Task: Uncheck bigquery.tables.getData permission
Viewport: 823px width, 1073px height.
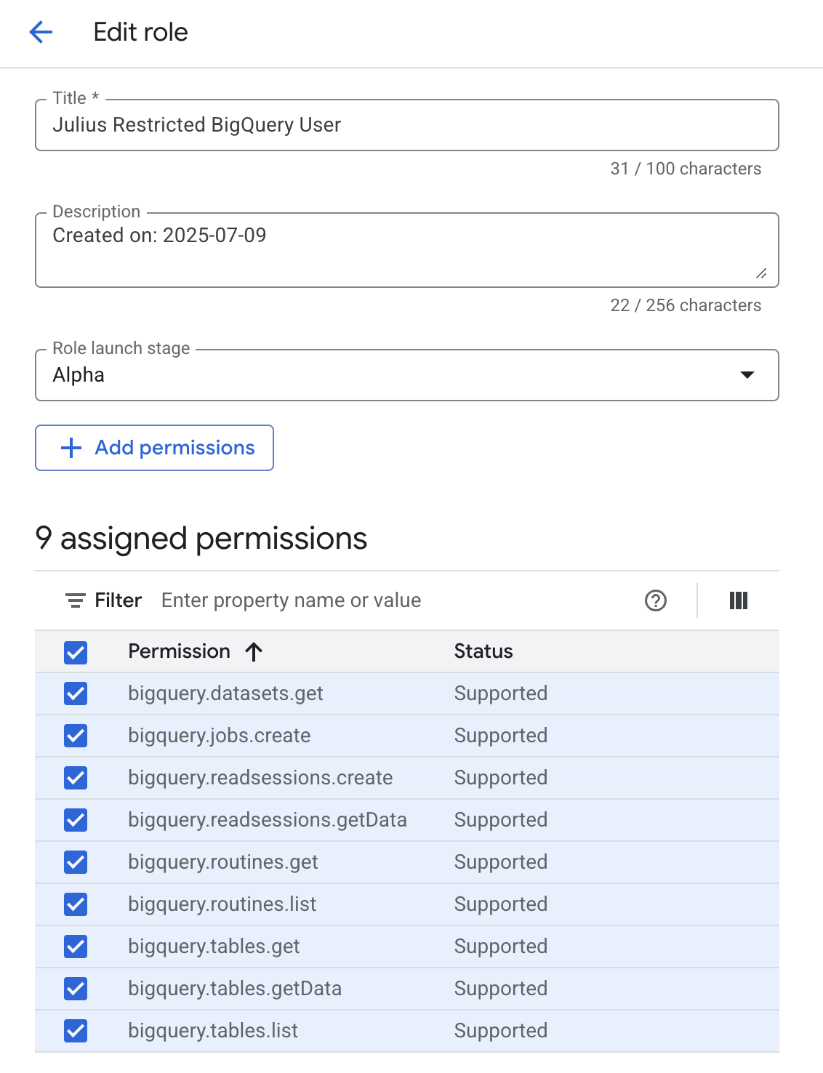Action: [76, 989]
